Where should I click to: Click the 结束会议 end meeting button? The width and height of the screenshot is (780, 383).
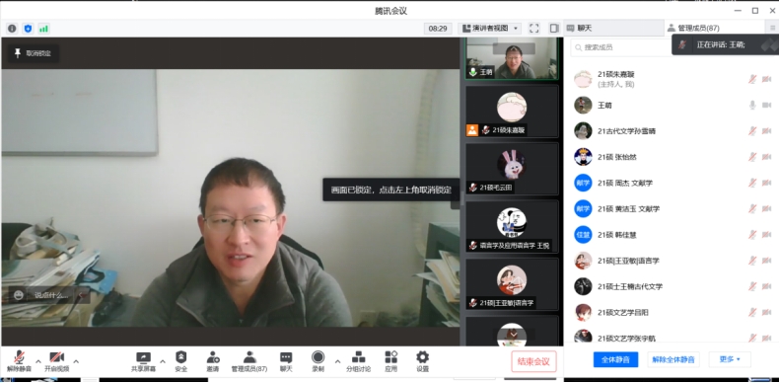[x=533, y=361]
